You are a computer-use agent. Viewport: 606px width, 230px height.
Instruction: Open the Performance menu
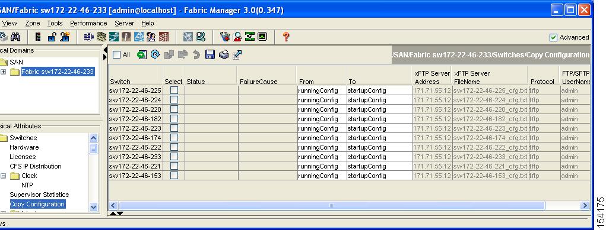coord(88,24)
